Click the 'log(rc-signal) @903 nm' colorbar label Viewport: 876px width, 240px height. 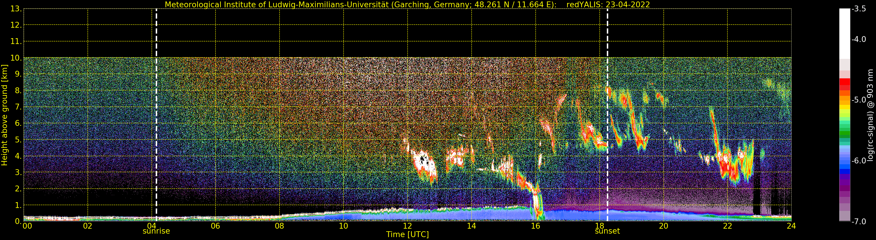pos(870,115)
